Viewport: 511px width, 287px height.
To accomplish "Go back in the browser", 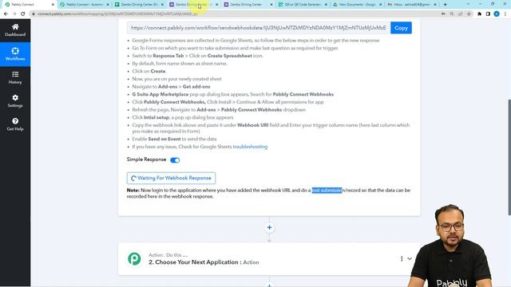I will pos(6,14).
